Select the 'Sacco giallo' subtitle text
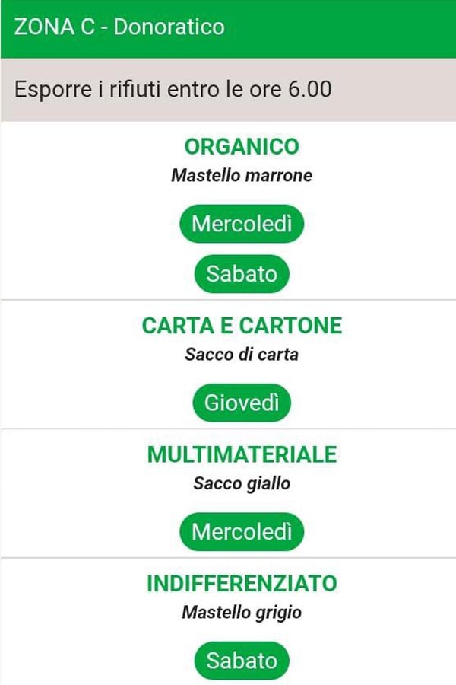This screenshot has width=456, height=685. (x=242, y=483)
